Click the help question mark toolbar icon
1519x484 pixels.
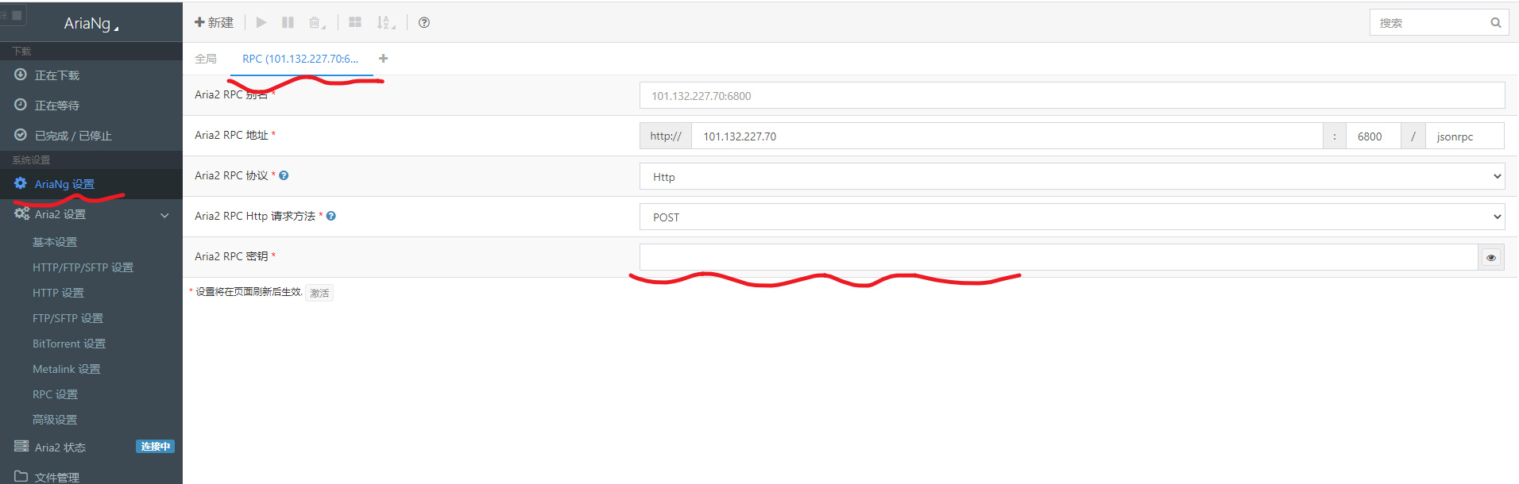click(x=424, y=22)
